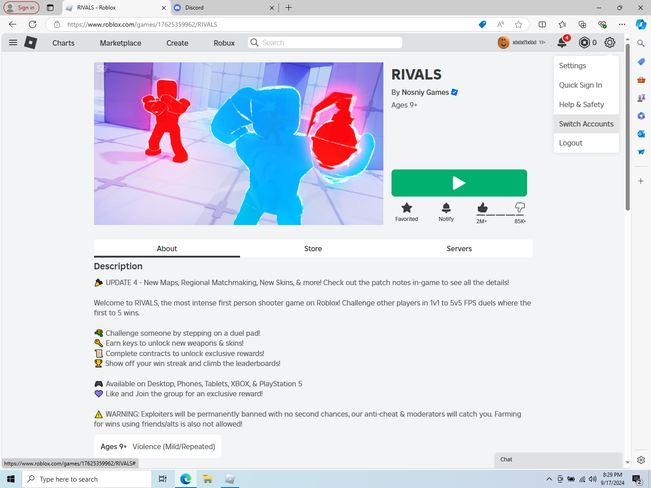Click the Roblox settings gear icon

tap(610, 42)
